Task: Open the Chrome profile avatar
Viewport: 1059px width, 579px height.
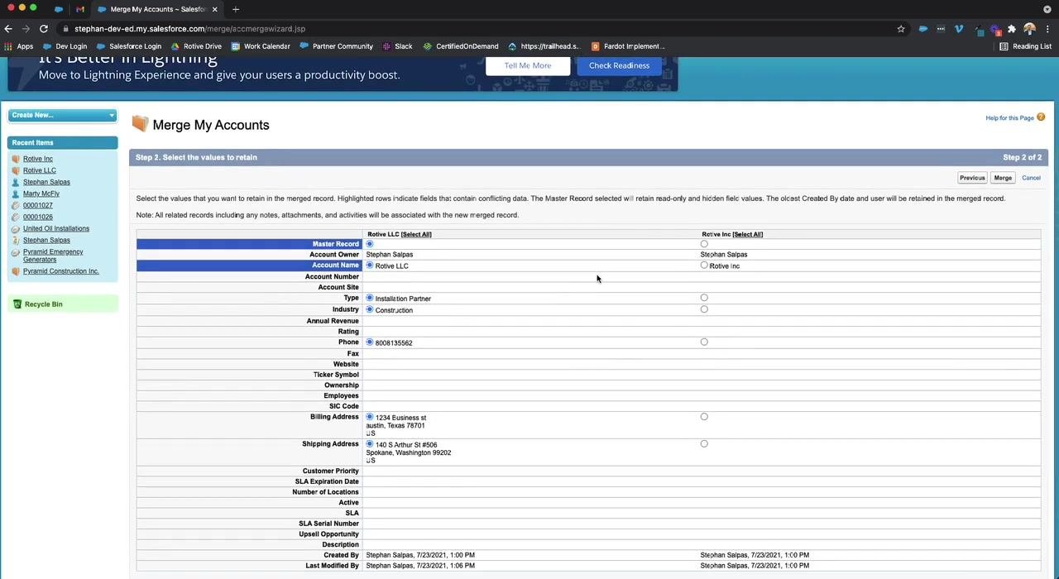Action: click(x=1029, y=28)
